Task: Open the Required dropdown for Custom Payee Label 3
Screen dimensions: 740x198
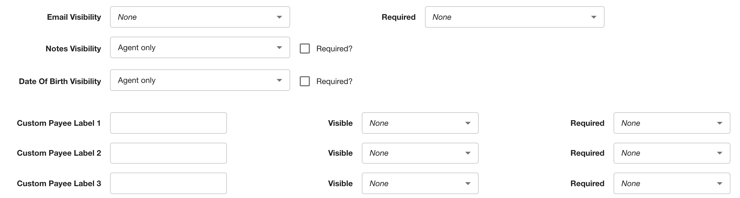Action: pos(671,183)
